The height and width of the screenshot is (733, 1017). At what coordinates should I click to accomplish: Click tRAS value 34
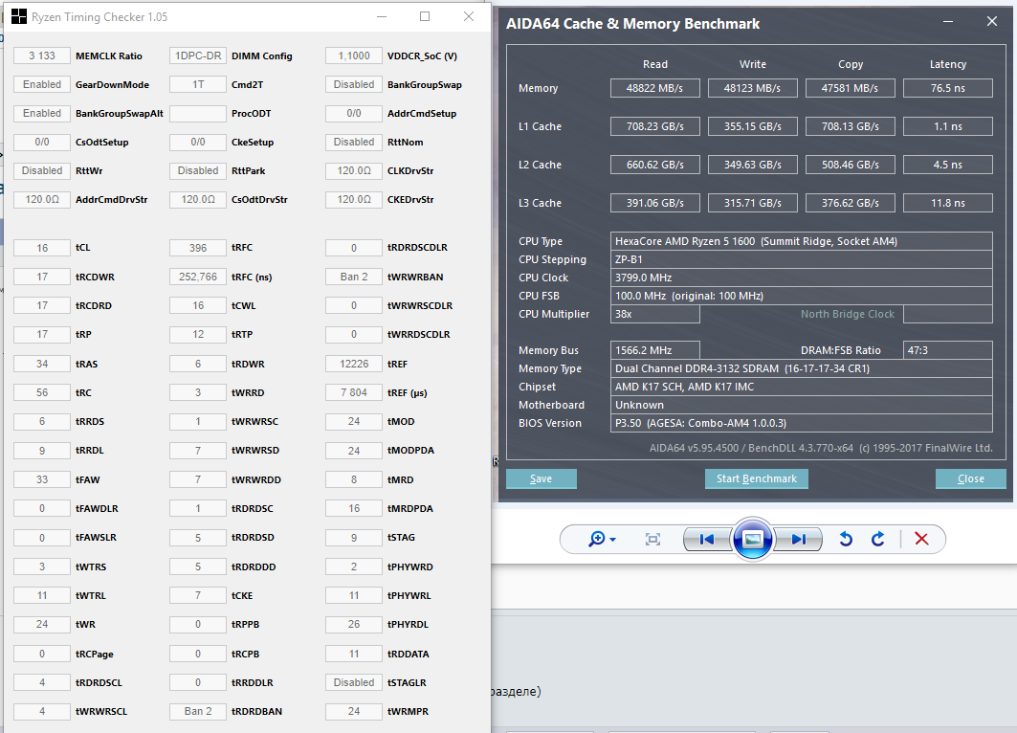pyautogui.click(x=42, y=364)
